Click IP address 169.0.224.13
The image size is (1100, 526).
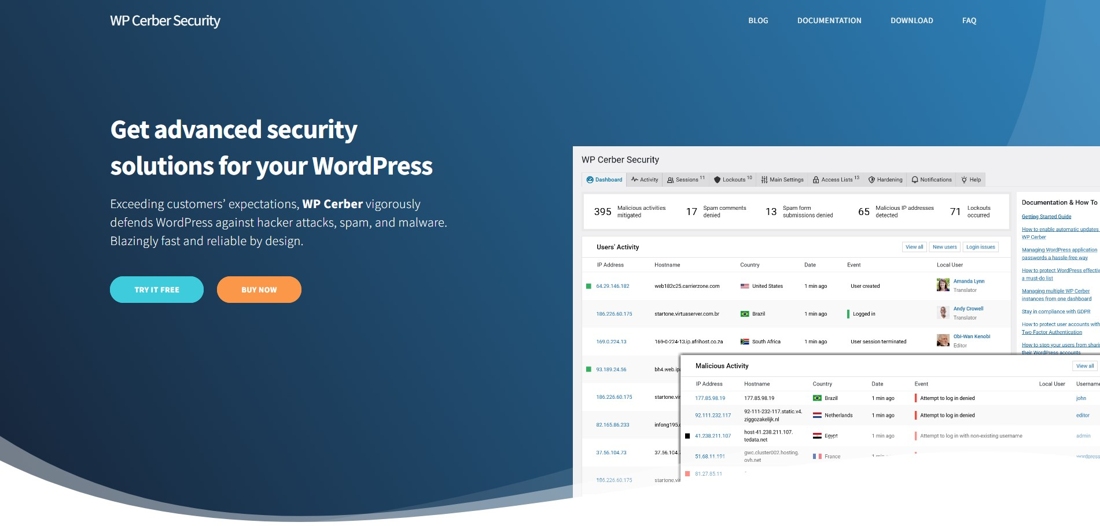[x=612, y=342]
